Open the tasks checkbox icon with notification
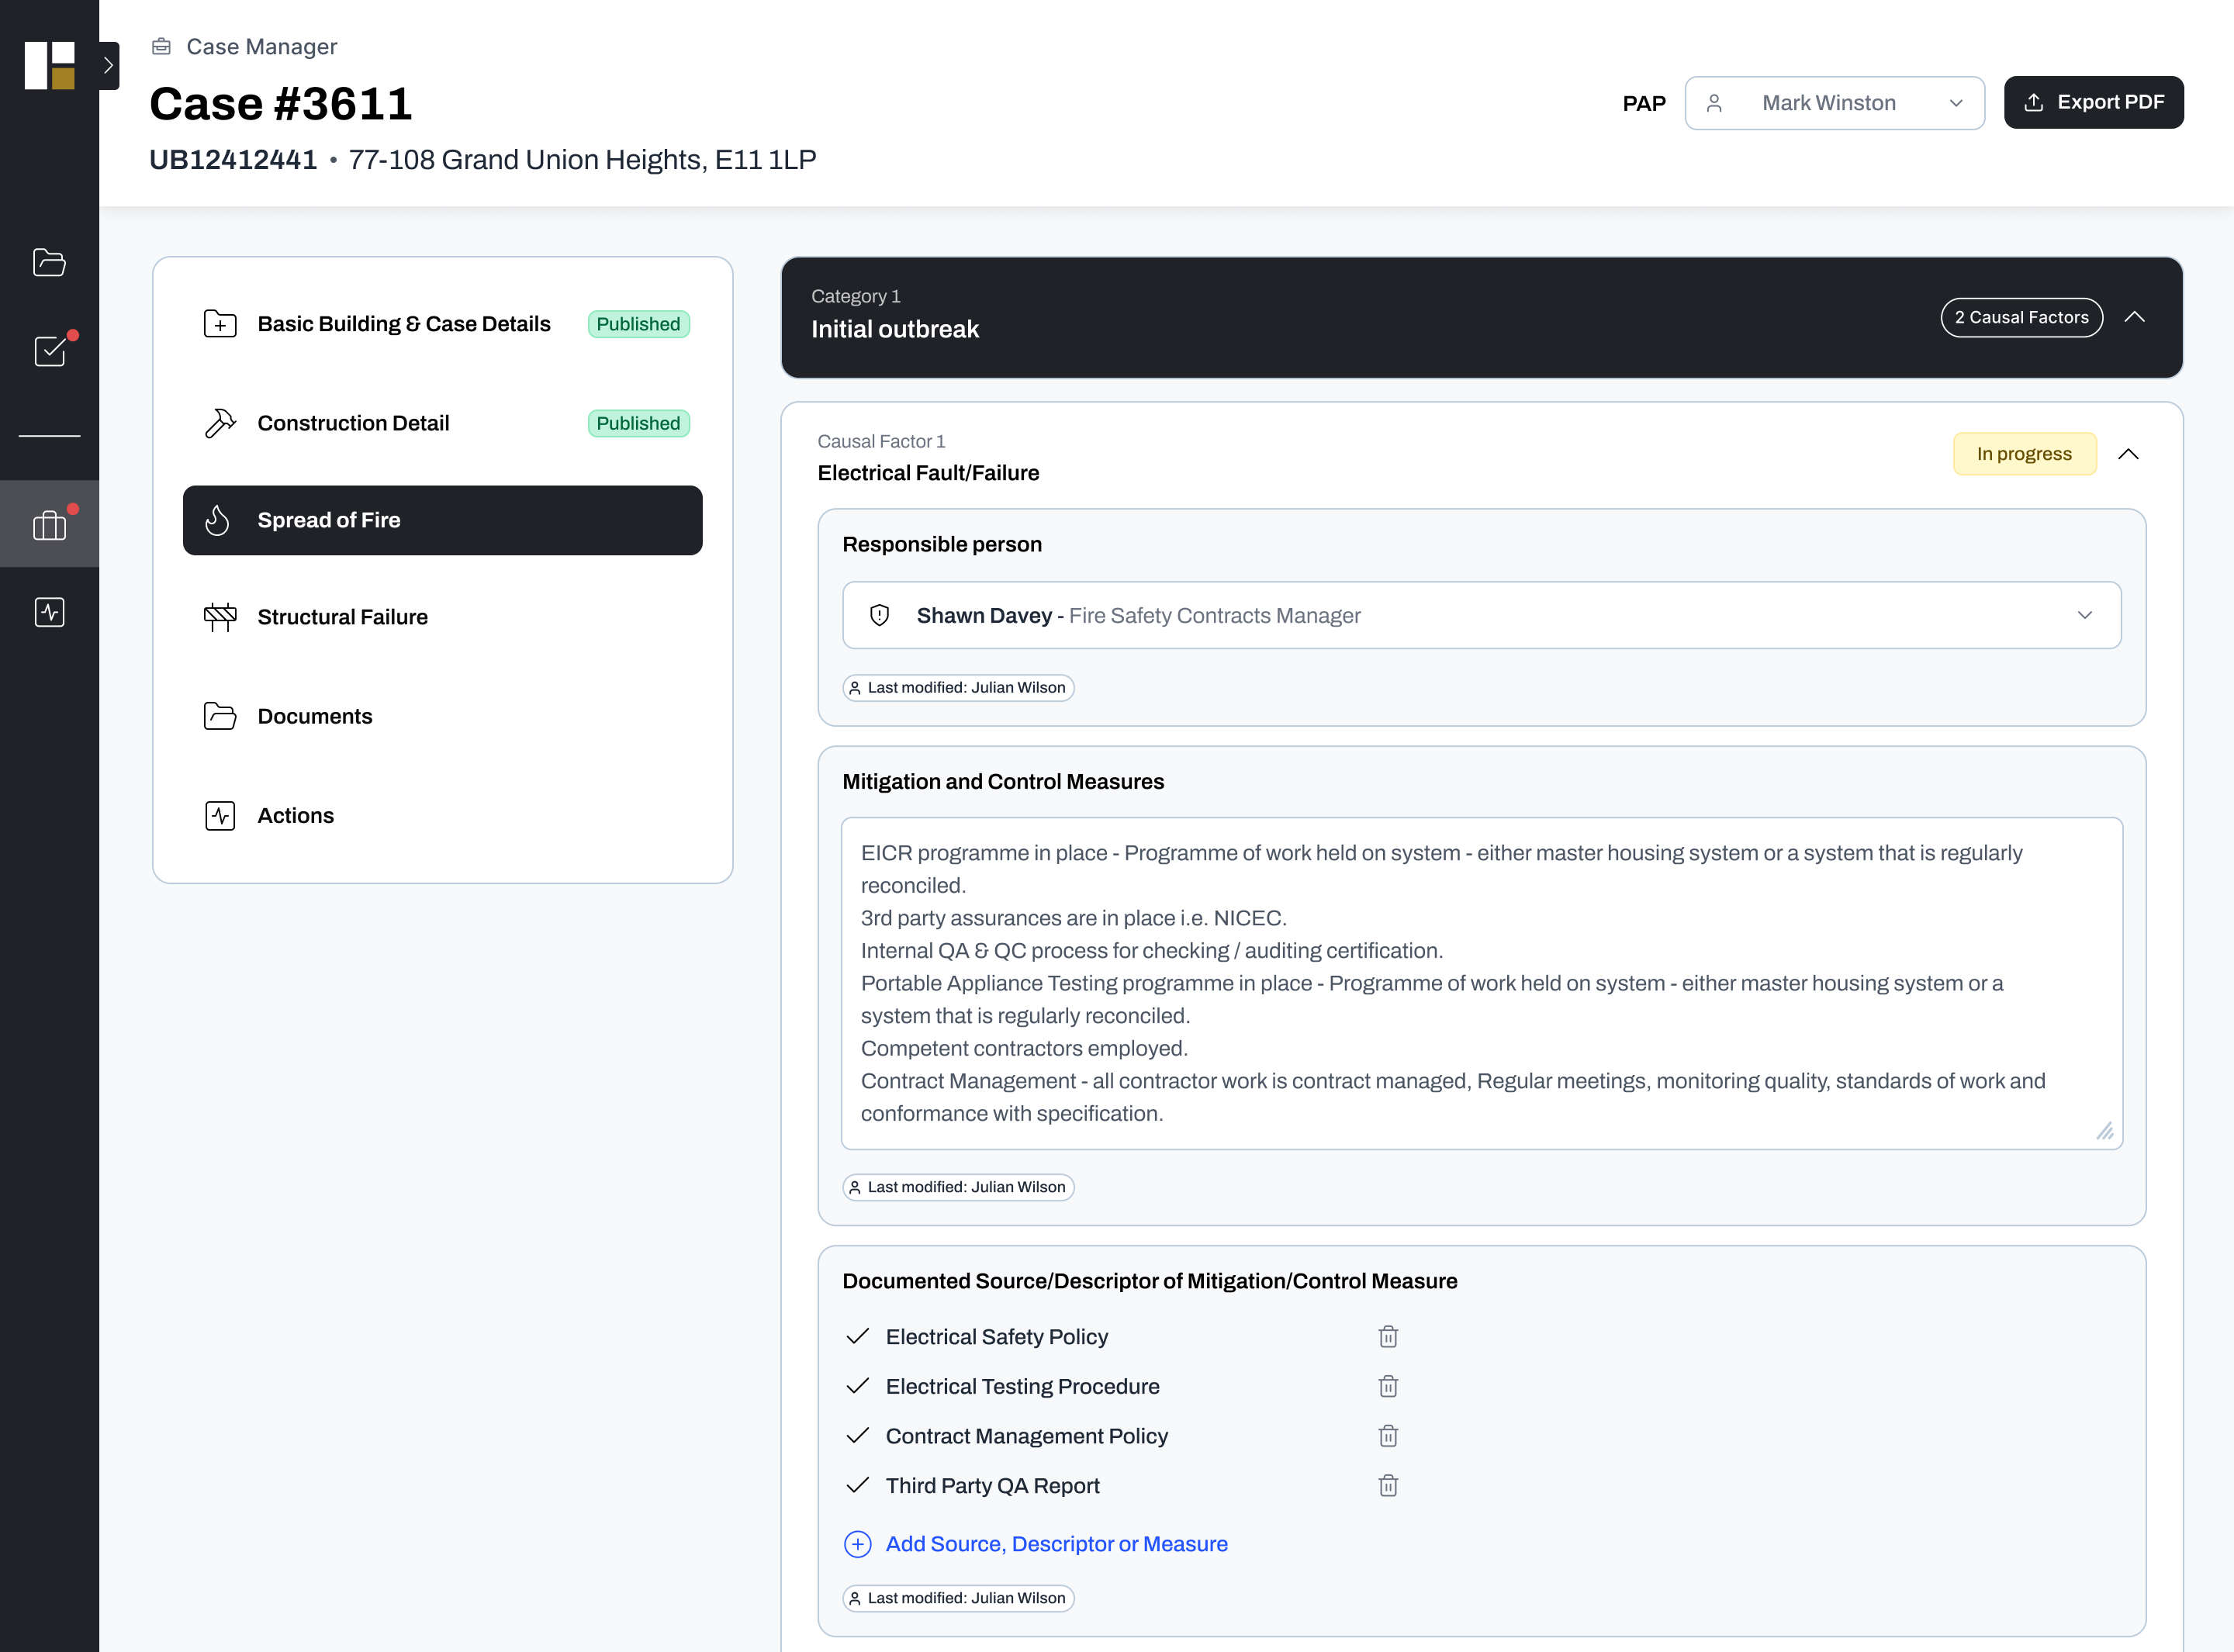 pyautogui.click(x=49, y=350)
